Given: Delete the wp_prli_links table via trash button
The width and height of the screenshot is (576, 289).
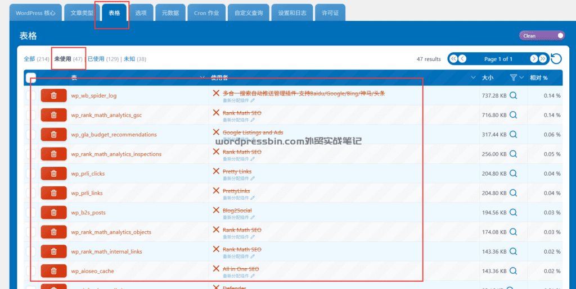Looking at the screenshot, I should [x=53, y=192].
